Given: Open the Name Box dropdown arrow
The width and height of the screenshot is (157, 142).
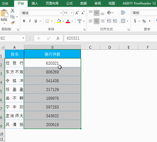Looking at the screenshot, I should (x=23, y=38).
